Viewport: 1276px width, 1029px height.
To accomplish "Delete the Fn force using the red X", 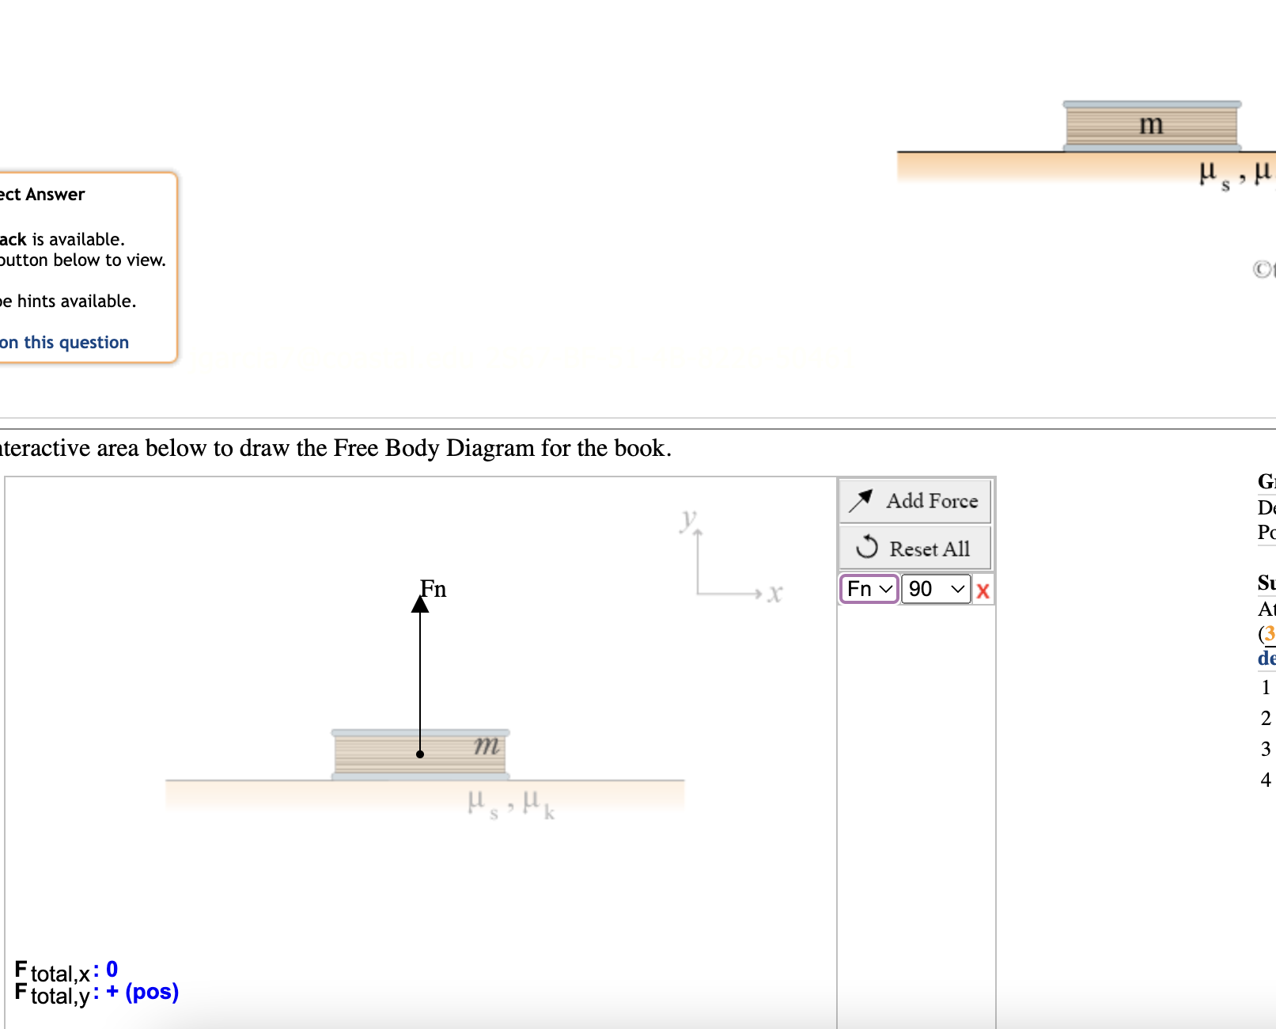I will pos(983,590).
